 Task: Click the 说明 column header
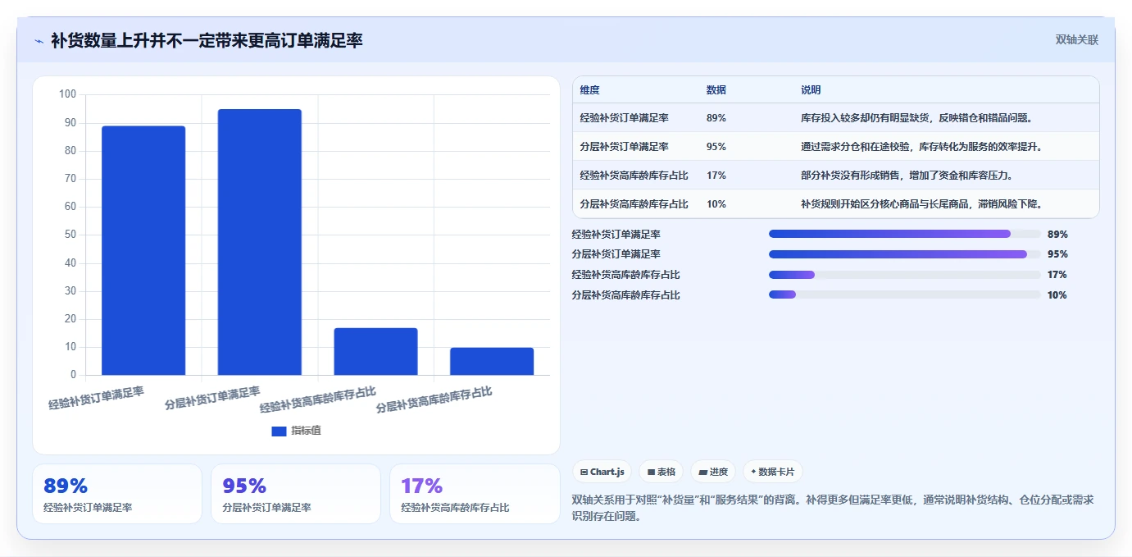pos(811,90)
